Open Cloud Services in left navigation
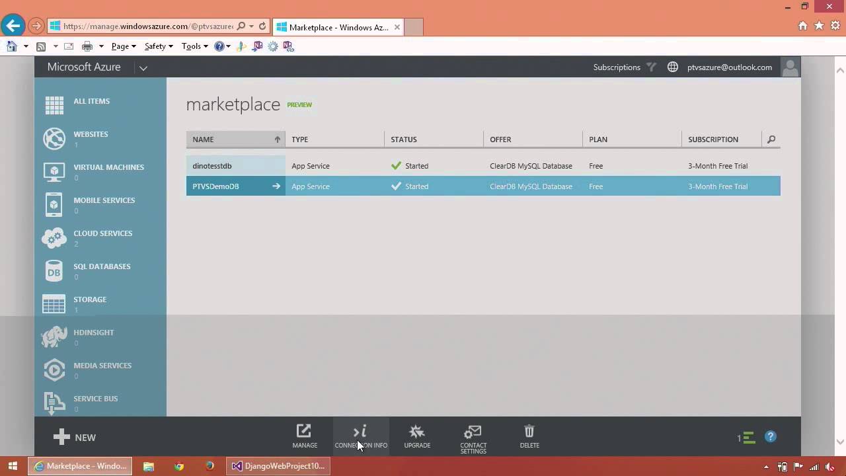Screen dimensions: 846x476 (x=102, y=233)
